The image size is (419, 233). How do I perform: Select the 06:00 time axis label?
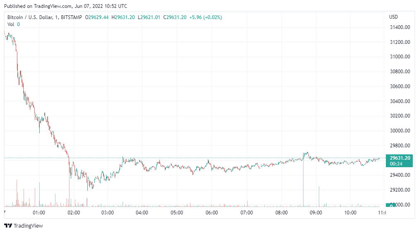tap(212, 213)
